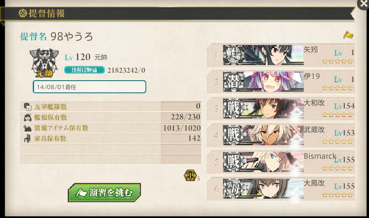Select fleet slot 6 ship 大鳳改
This screenshot has height=218, width=369.
pos(281,189)
